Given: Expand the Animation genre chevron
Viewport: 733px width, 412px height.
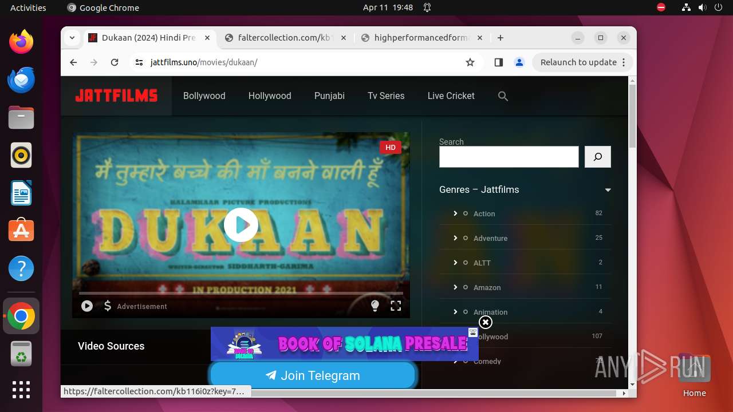Looking at the screenshot, I should coord(455,312).
